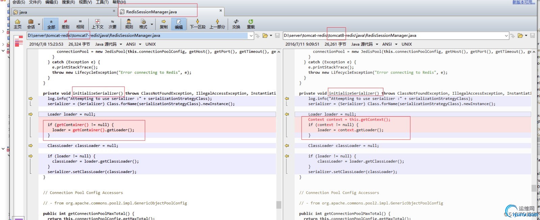Copy left 'if (loader != null)' block to right via gutter arrow

(x=31, y=156)
